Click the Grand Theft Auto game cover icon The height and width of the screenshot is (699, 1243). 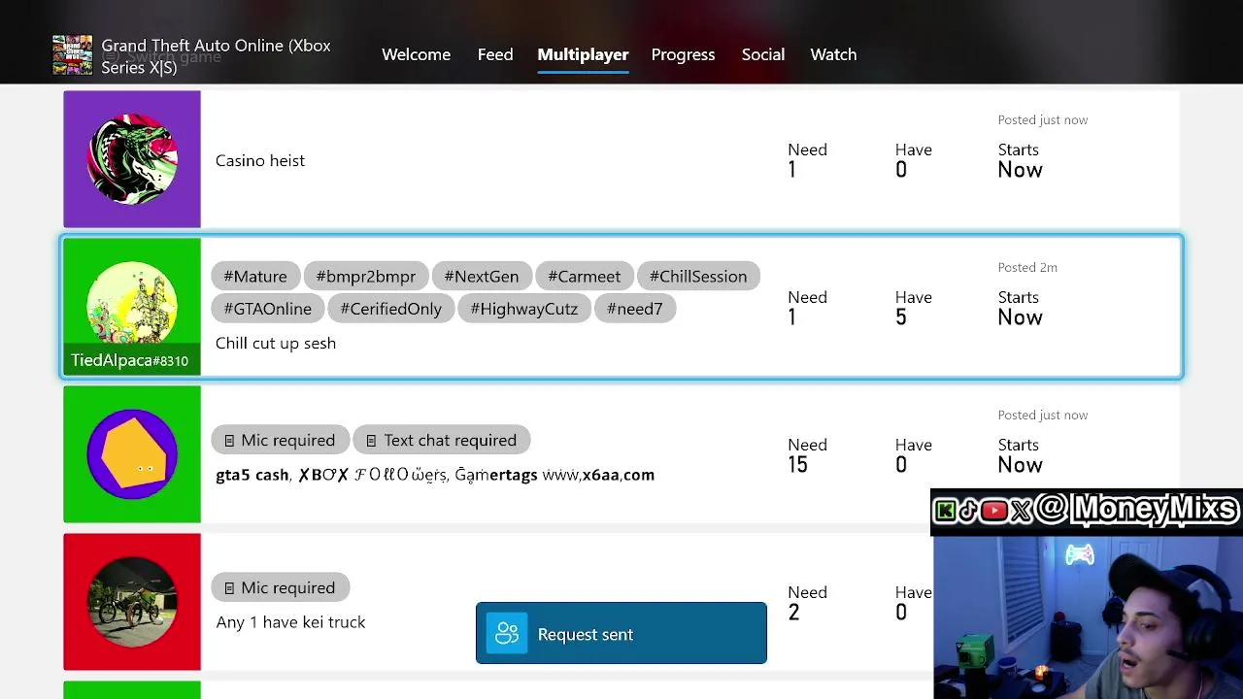[x=73, y=55]
